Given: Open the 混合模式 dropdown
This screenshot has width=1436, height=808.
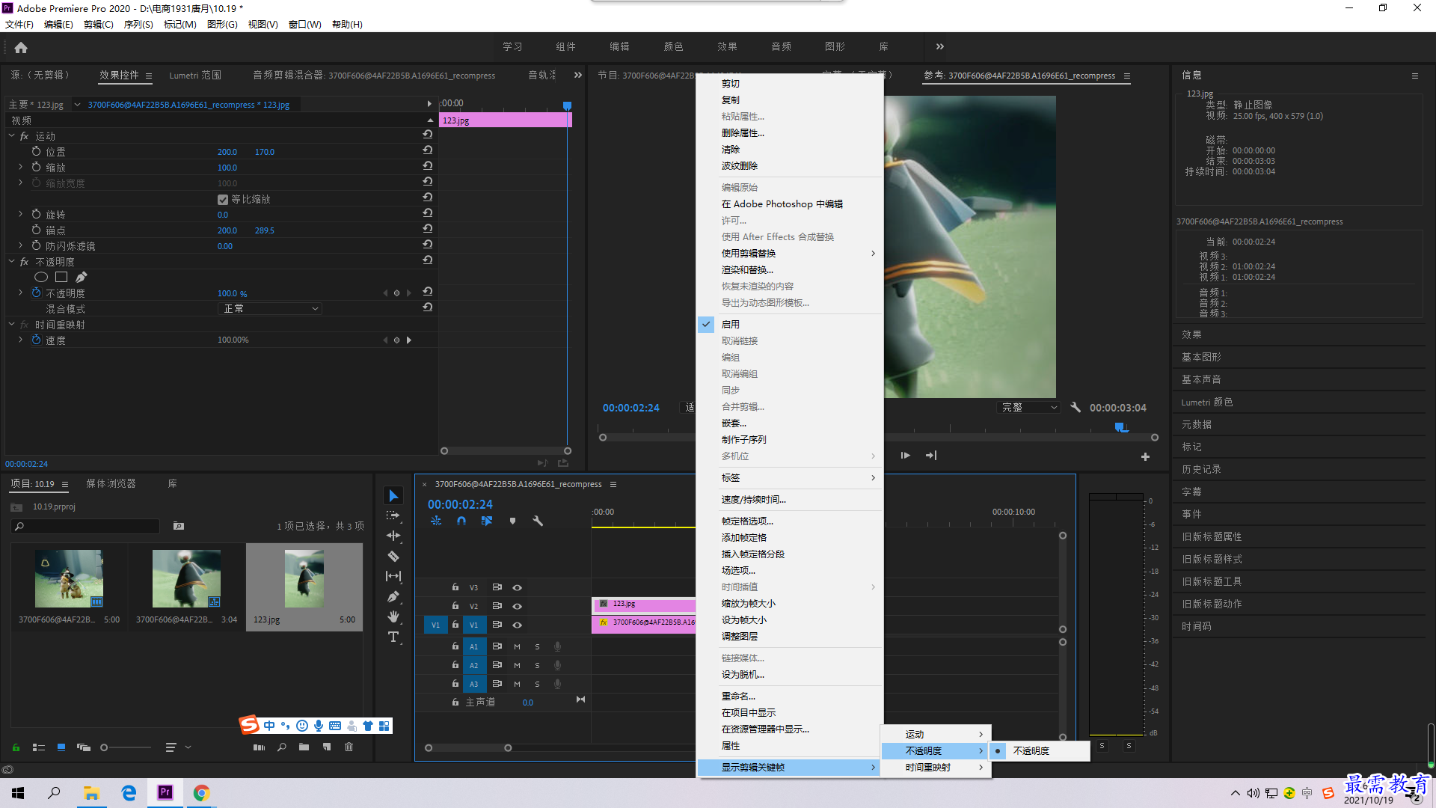Looking at the screenshot, I should tap(270, 308).
